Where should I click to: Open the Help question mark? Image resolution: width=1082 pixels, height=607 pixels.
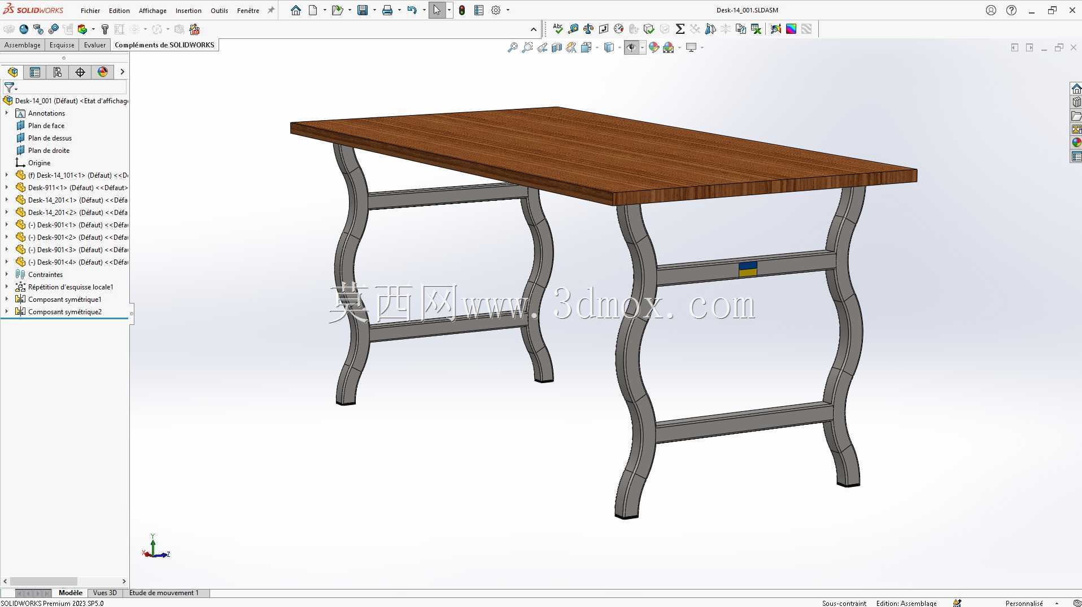[x=1011, y=10]
